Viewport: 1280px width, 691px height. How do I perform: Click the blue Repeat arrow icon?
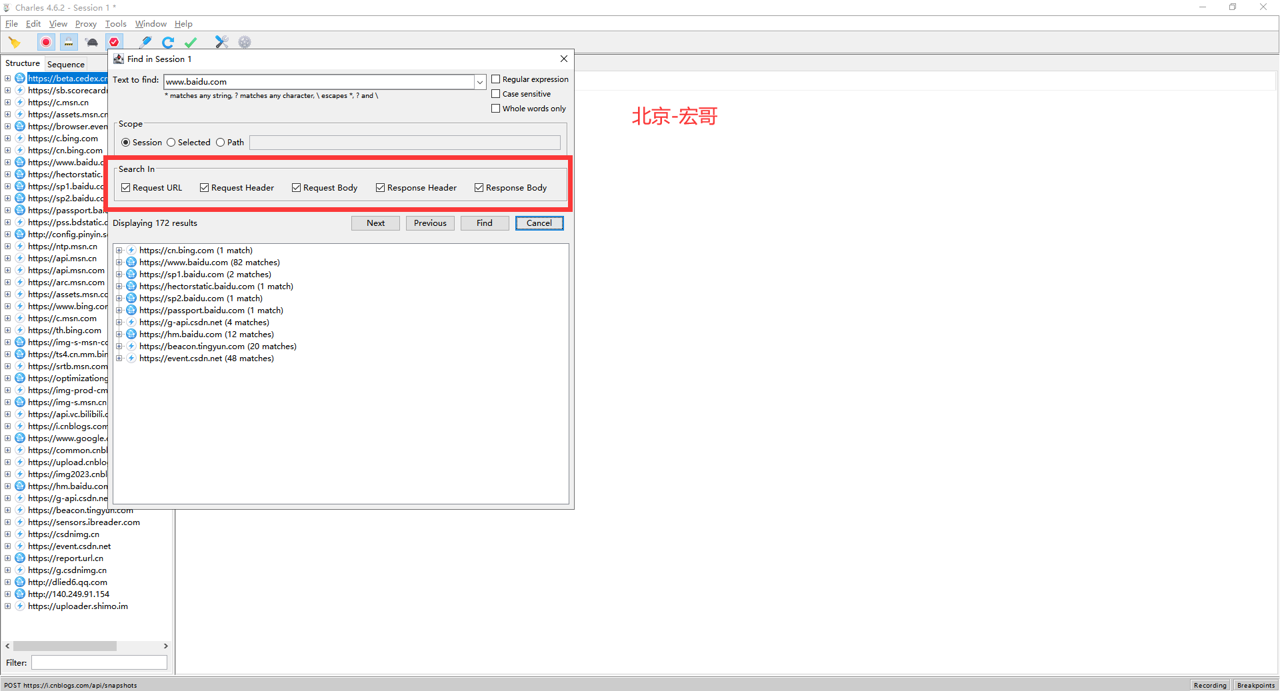[x=168, y=42]
